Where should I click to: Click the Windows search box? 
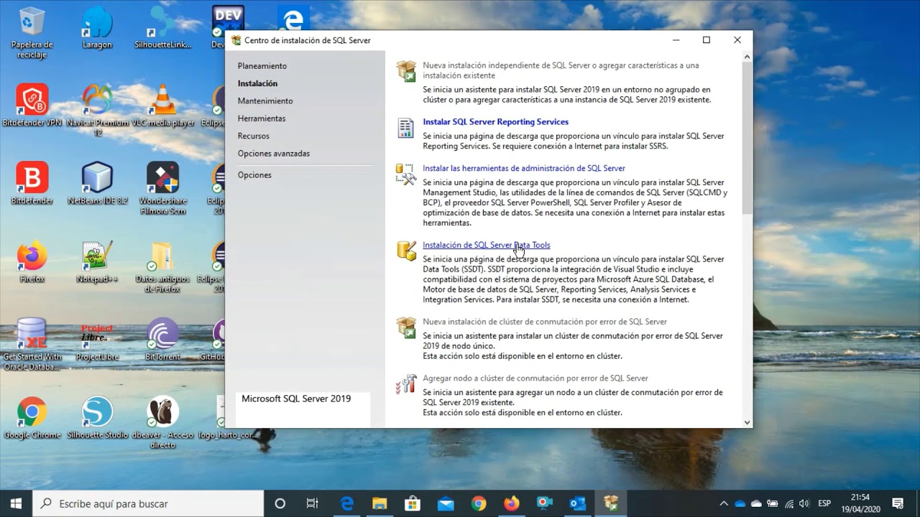coord(149,503)
